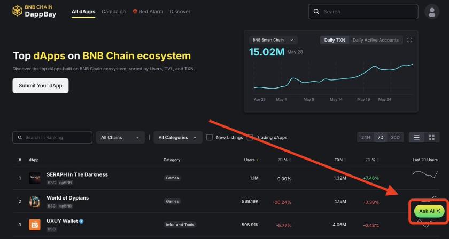This screenshot has width=449, height=239.
Task: Click the UXUY Wallet app icon
Action: click(35, 225)
